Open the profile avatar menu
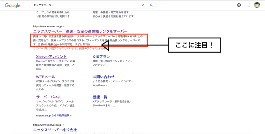Image resolution: width=265 pixels, height=134 pixels. [257, 5]
